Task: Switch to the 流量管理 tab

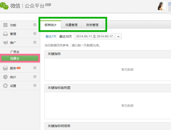Action: click(x=71, y=25)
